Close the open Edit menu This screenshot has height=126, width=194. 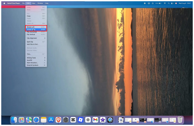[x=28, y=3]
